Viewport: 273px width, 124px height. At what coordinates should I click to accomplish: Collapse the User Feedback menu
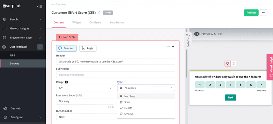click(40, 47)
